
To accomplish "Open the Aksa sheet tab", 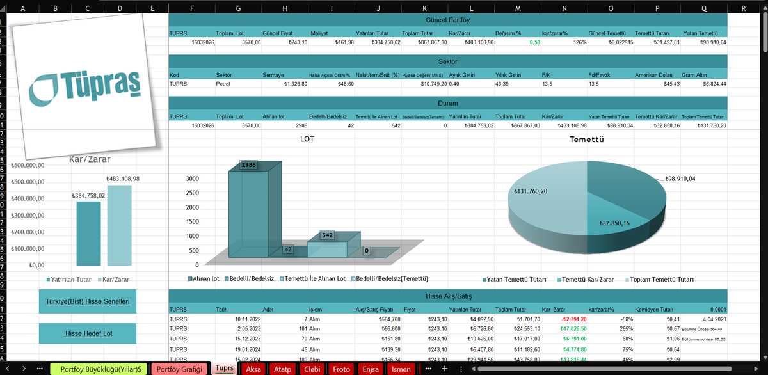I will (254, 369).
